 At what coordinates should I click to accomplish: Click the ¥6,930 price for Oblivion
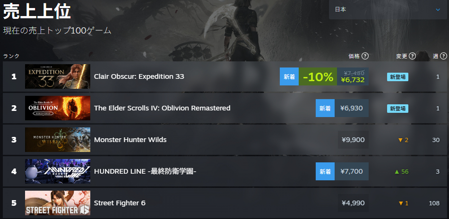point(352,108)
